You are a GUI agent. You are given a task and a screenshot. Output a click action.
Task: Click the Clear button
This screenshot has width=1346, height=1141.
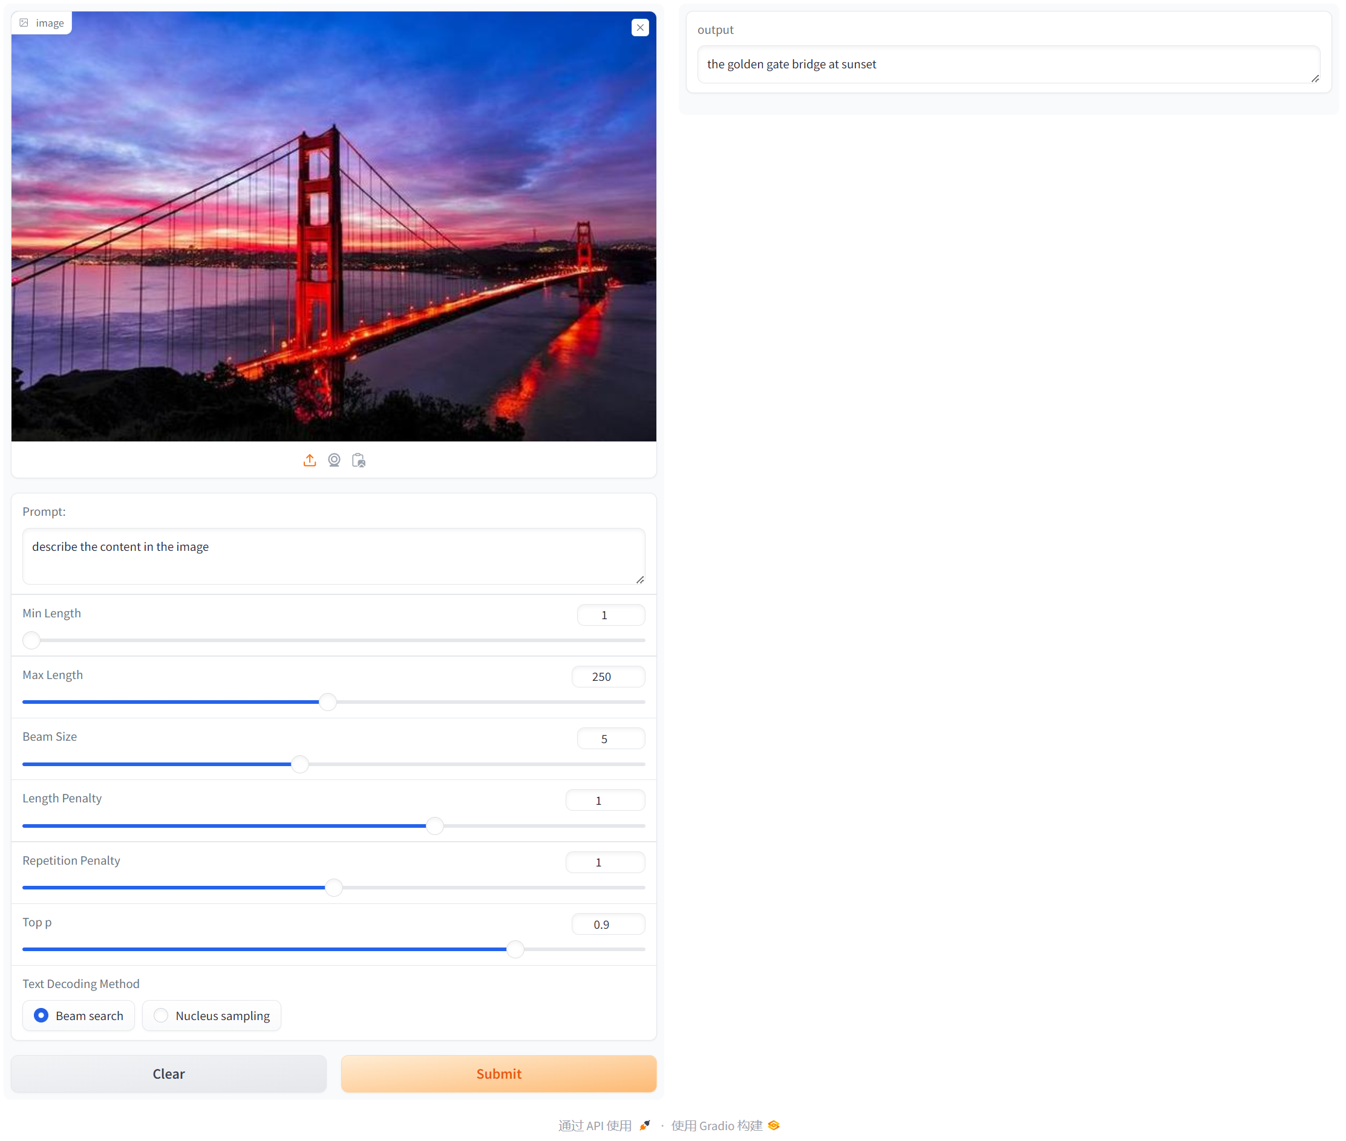click(x=169, y=1074)
